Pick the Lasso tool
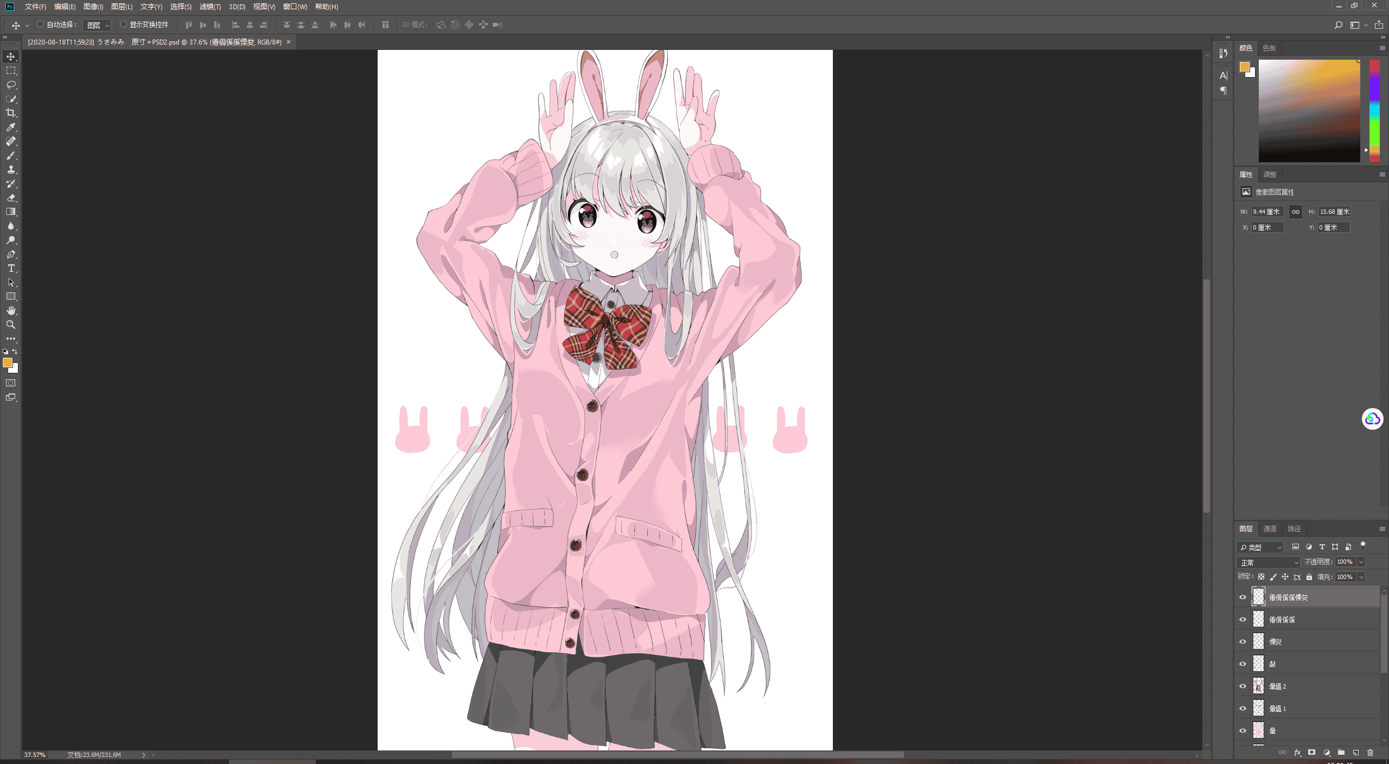 (x=11, y=85)
